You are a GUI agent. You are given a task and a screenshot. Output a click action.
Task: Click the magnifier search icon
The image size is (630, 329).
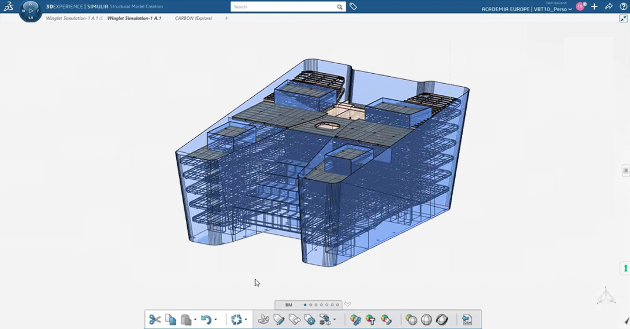(x=340, y=7)
